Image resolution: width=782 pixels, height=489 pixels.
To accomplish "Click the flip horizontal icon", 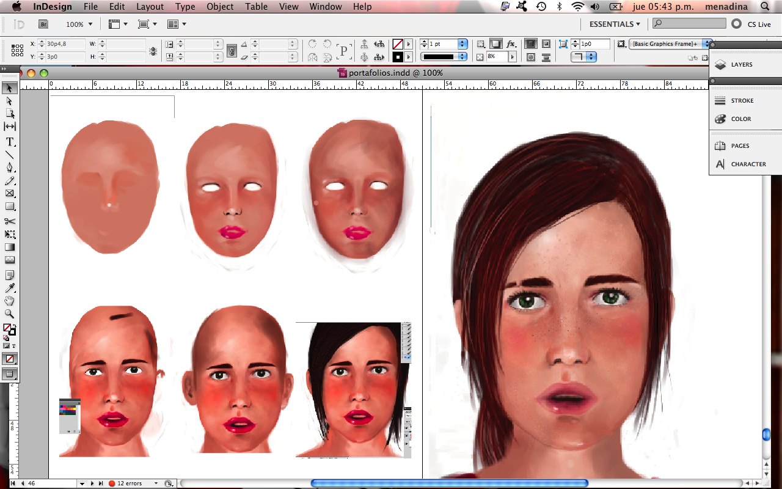I will click(312, 57).
